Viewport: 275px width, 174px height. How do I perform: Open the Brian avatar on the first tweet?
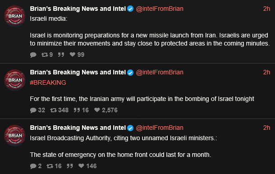[15, 16]
